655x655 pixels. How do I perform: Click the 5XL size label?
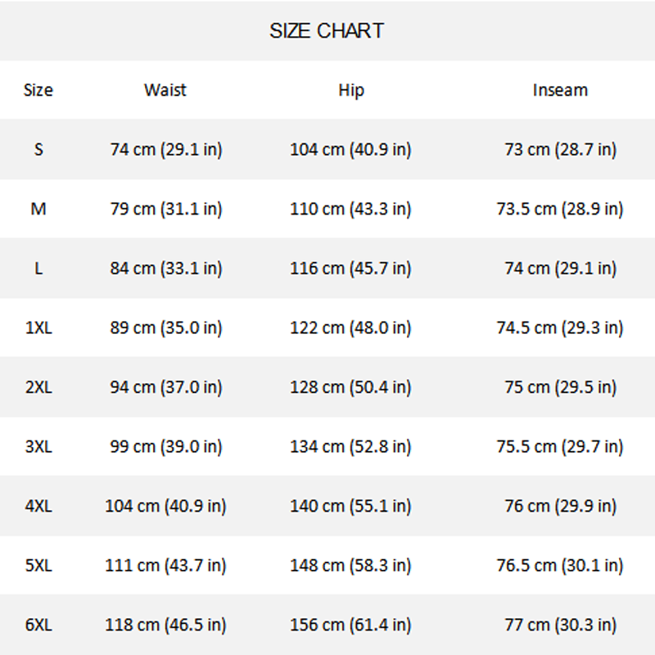click(x=38, y=566)
